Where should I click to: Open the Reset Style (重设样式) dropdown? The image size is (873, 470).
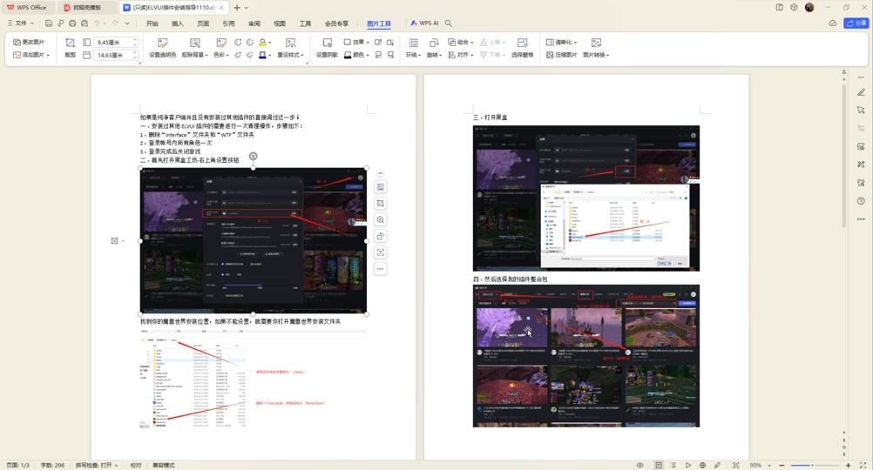pos(291,48)
